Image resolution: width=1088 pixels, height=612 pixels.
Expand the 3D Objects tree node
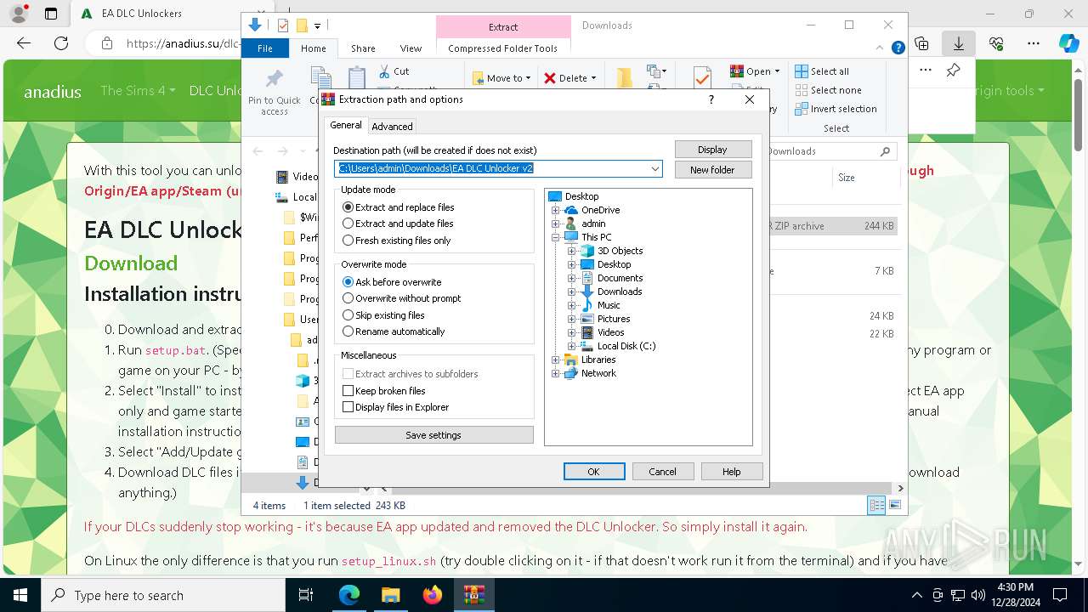572,251
